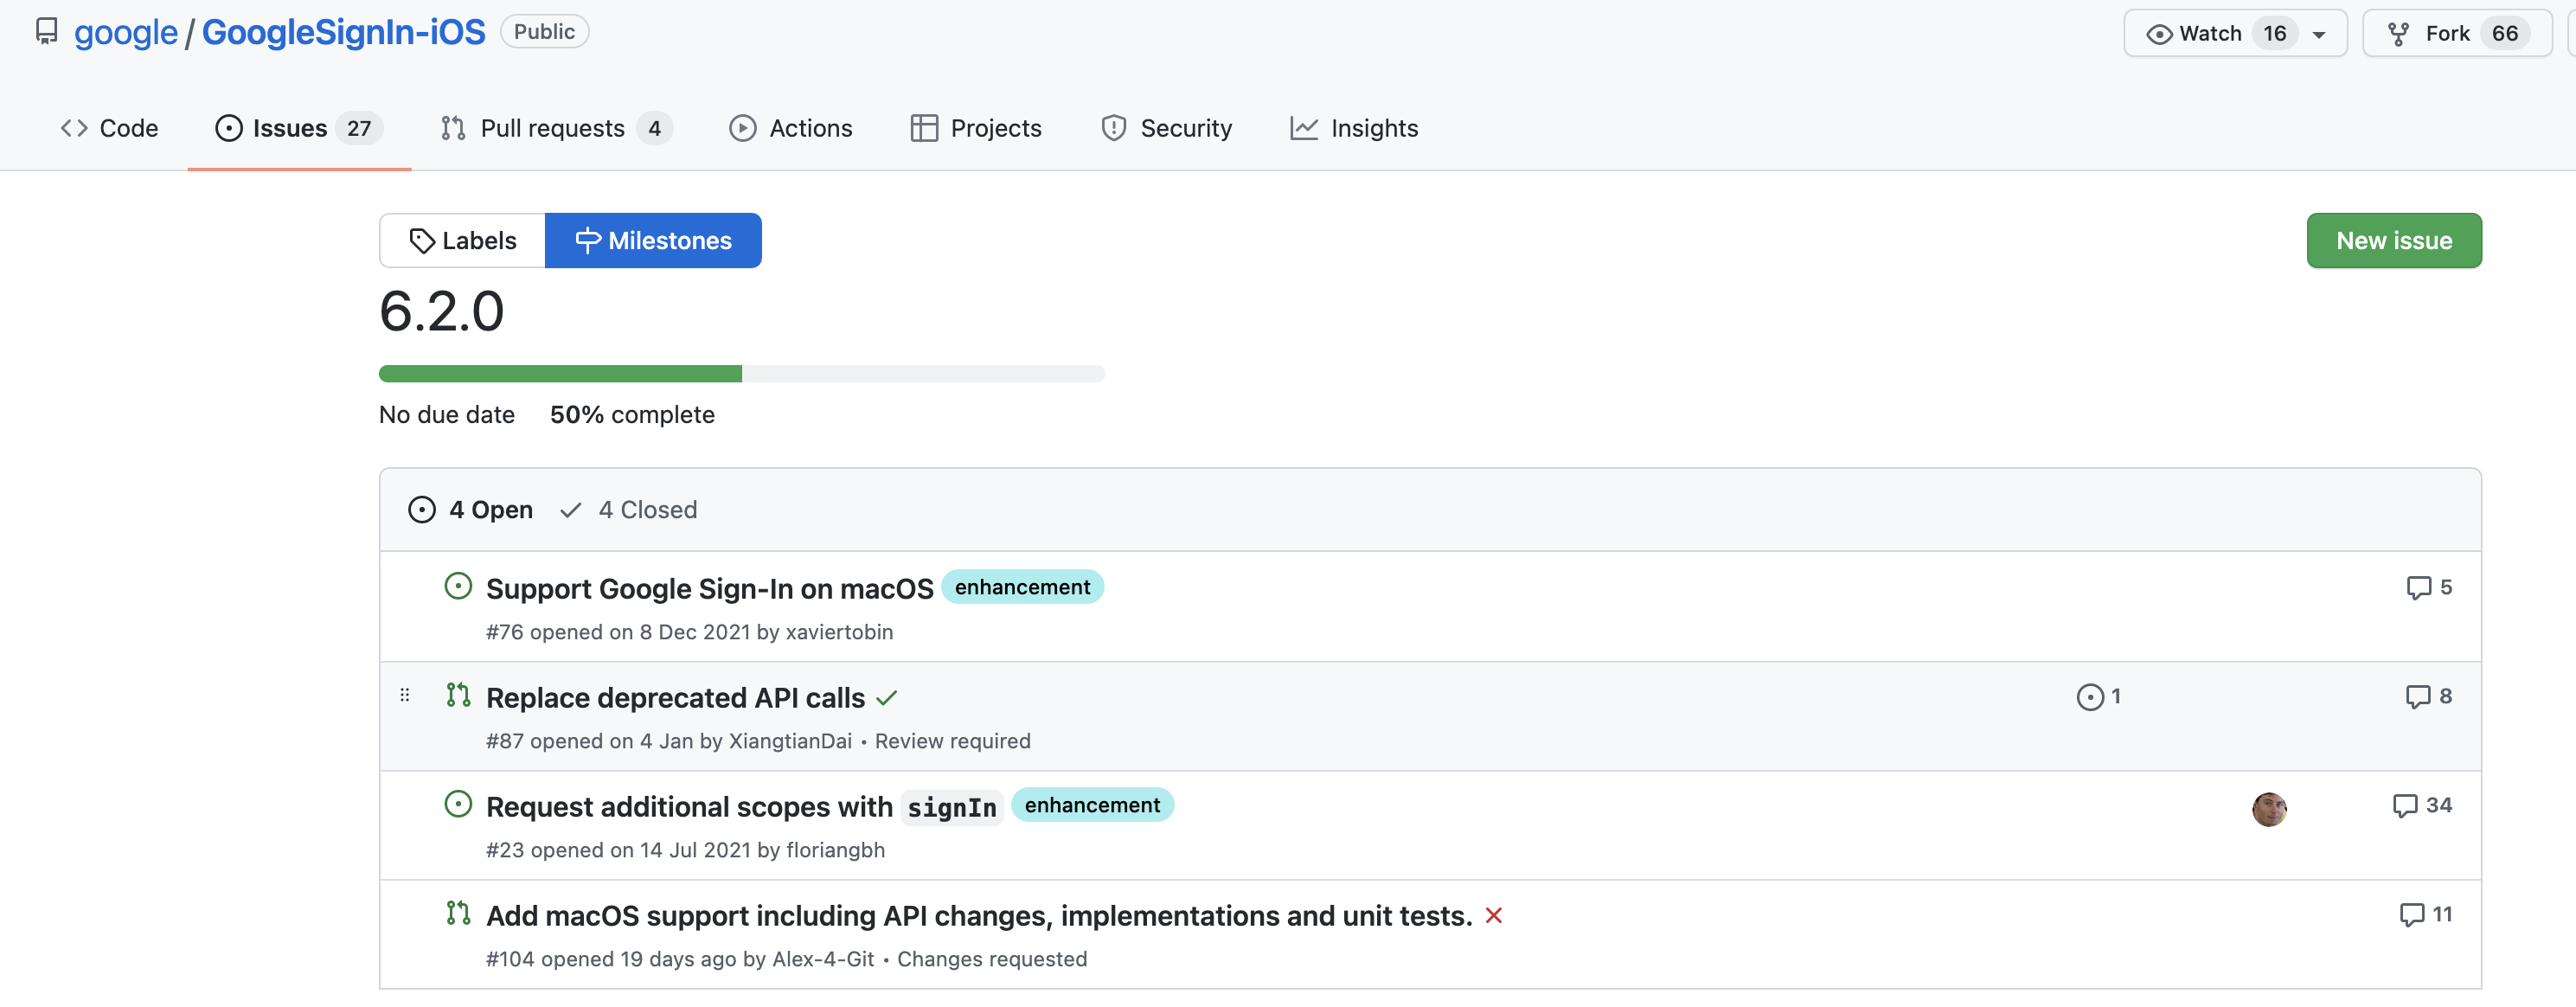Viewport: 2576px width, 1007px height.
Task: Expand the Watch dropdown arrow
Action: pos(2319,34)
